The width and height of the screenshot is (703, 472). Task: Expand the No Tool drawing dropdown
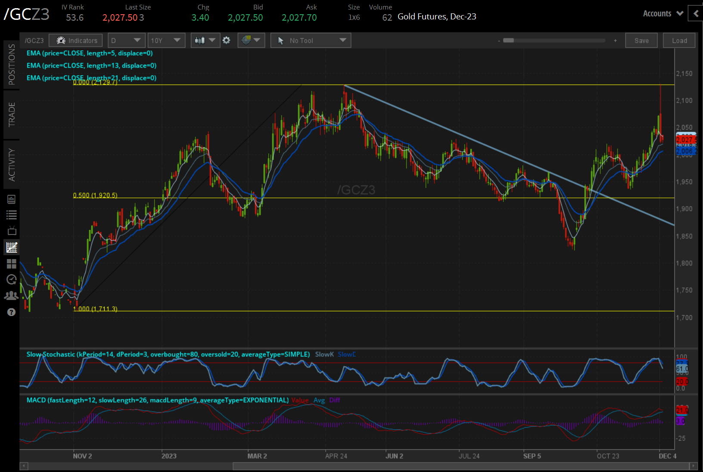[311, 41]
